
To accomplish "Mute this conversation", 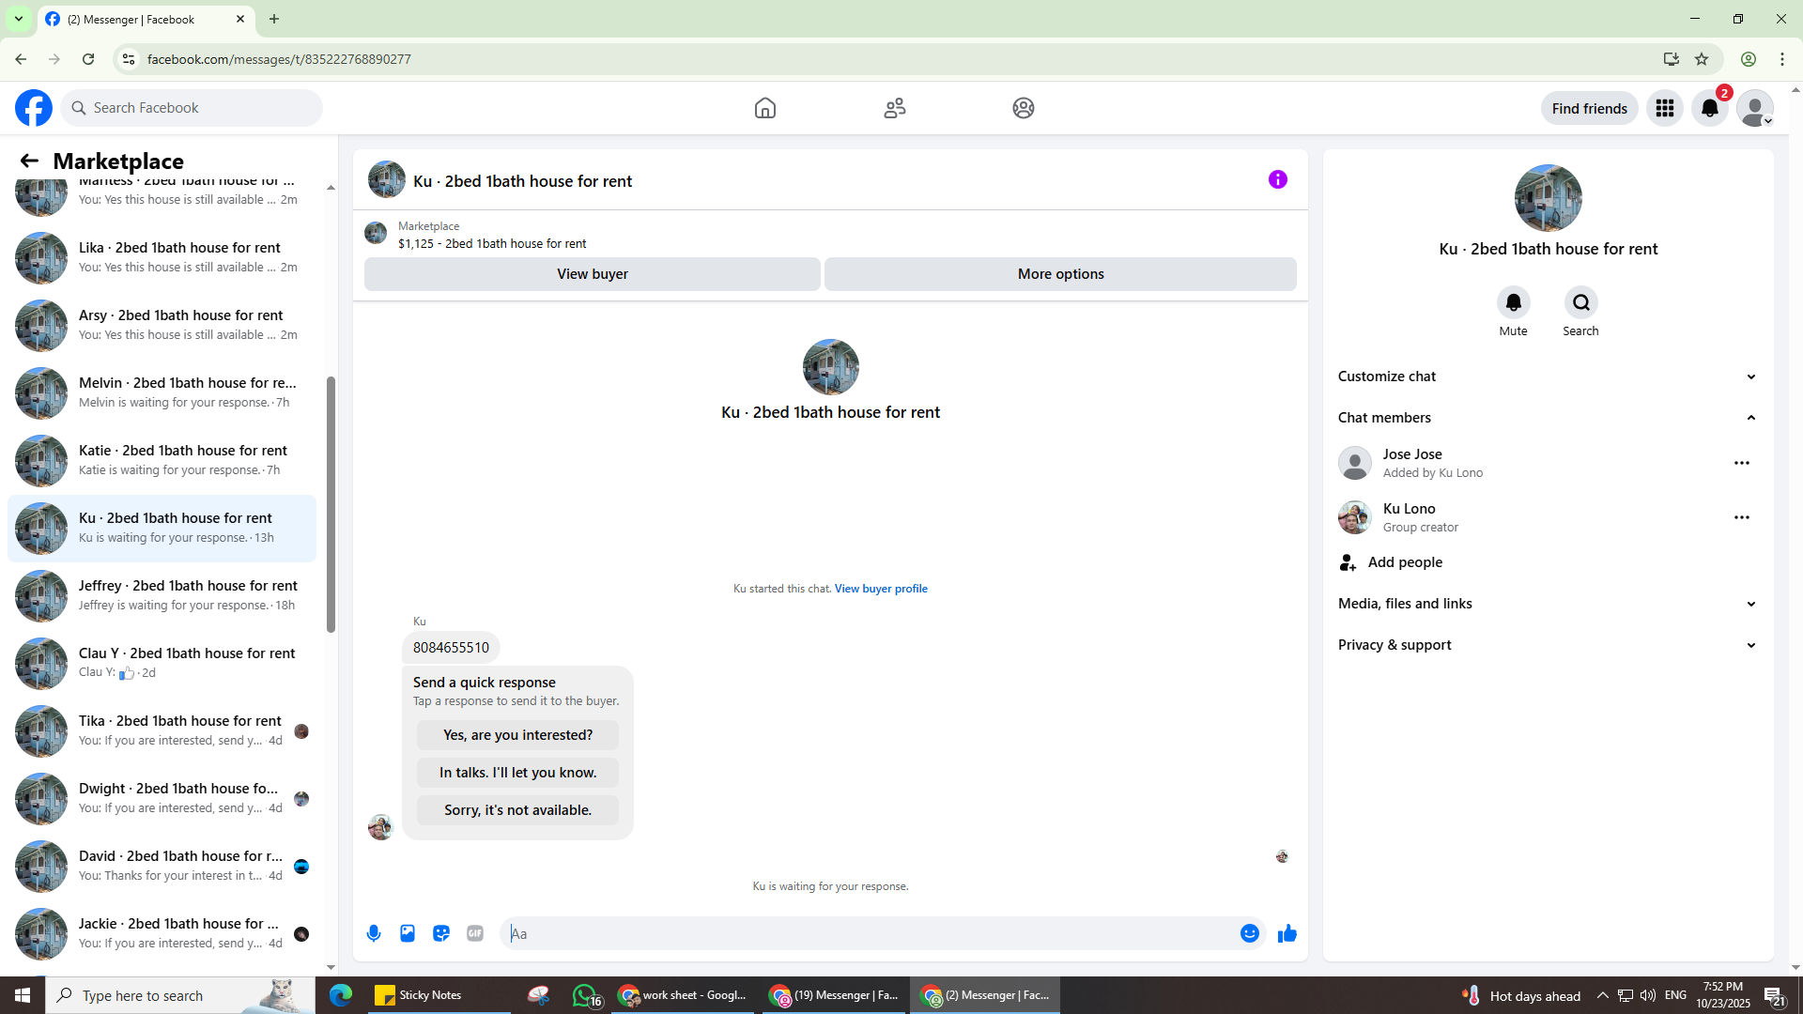I will tap(1513, 302).
